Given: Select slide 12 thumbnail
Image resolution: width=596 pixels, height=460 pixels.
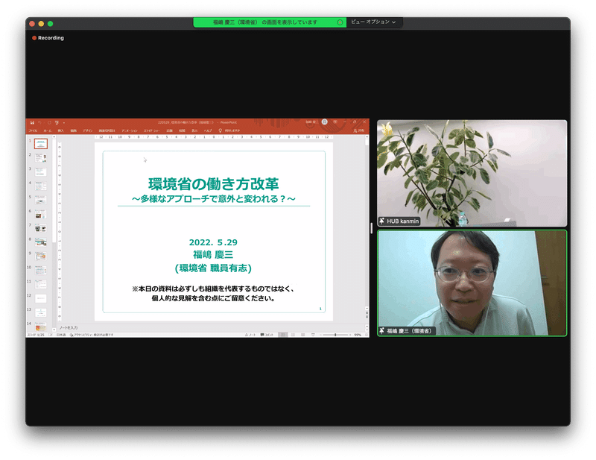Looking at the screenshot, I should 41,298.
